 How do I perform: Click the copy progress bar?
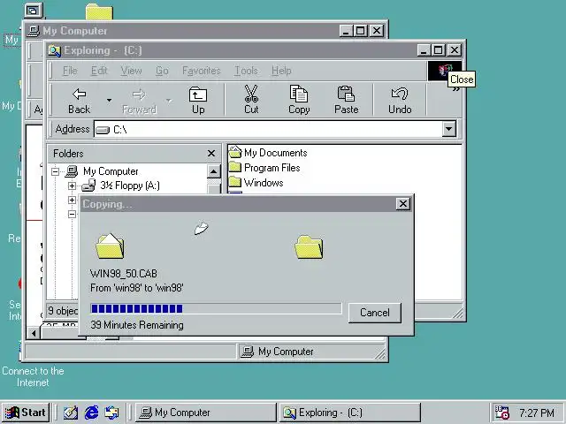tap(216, 308)
